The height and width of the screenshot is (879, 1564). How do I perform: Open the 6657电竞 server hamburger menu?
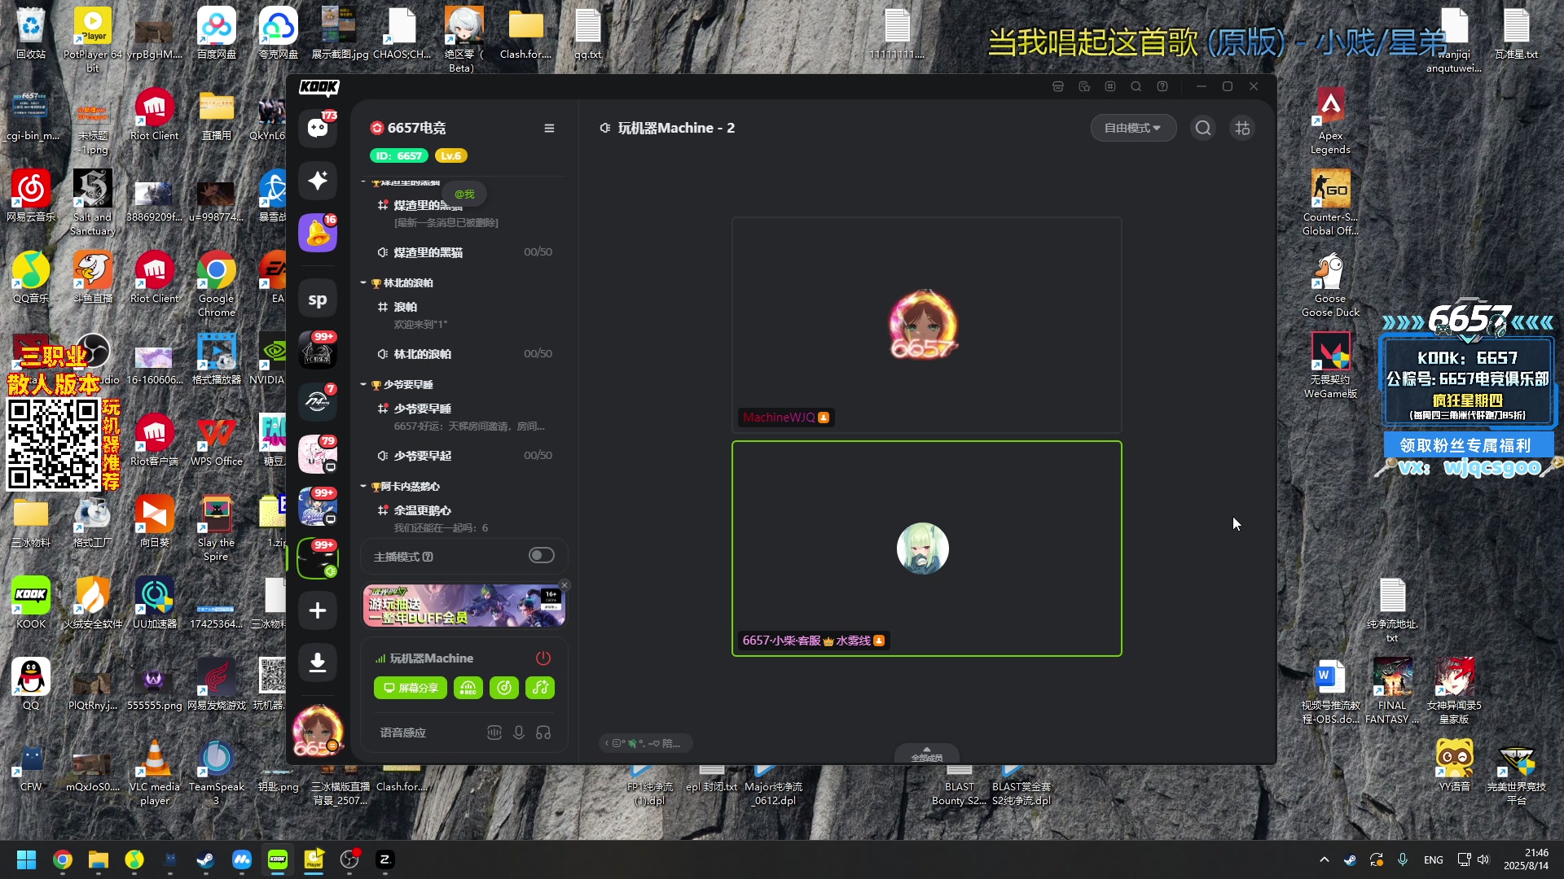[x=549, y=128]
